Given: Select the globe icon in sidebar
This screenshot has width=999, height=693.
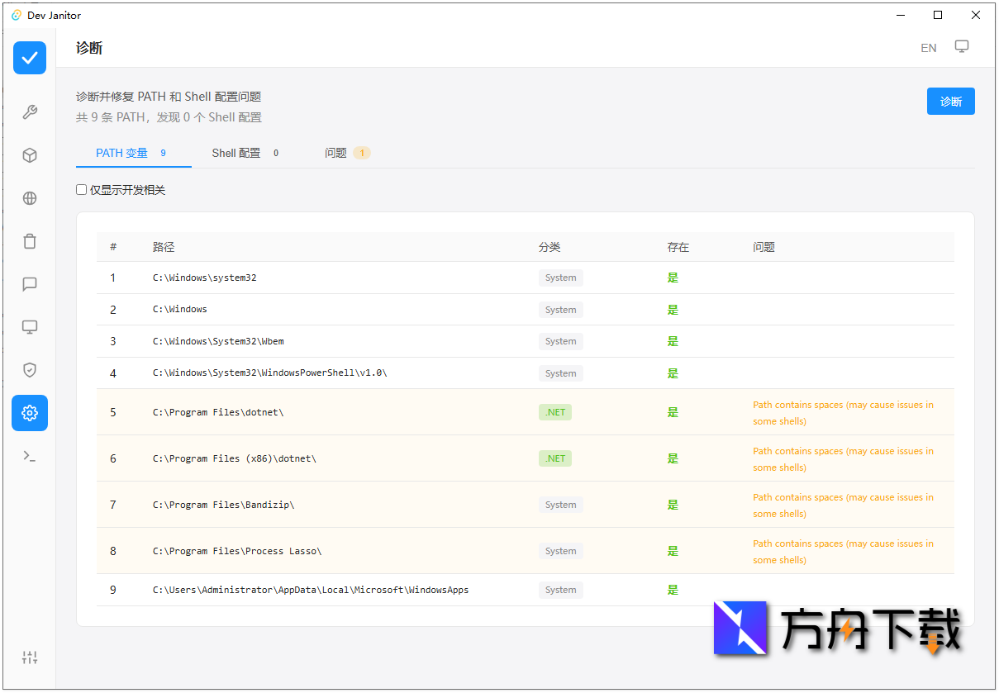Looking at the screenshot, I should coord(30,198).
